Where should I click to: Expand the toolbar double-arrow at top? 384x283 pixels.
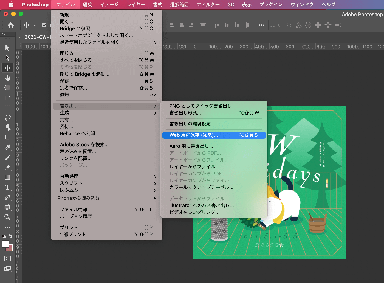3,34
